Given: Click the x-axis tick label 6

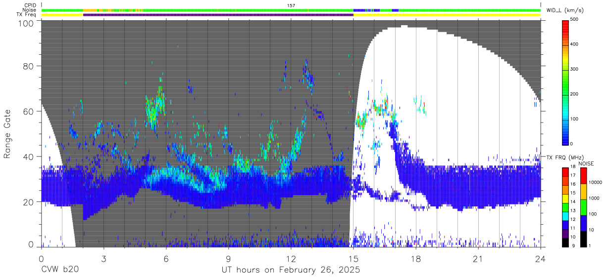Looking at the screenshot, I should pos(166,259).
